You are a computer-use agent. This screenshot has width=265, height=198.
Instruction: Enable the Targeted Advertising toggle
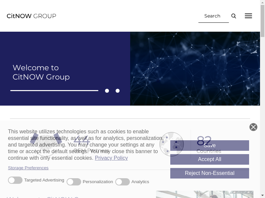[x=15, y=180]
